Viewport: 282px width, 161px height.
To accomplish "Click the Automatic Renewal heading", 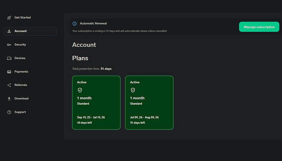I will (x=93, y=24).
